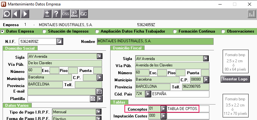
Task: Open help with the question mark icon
Action: click(x=56, y=14)
